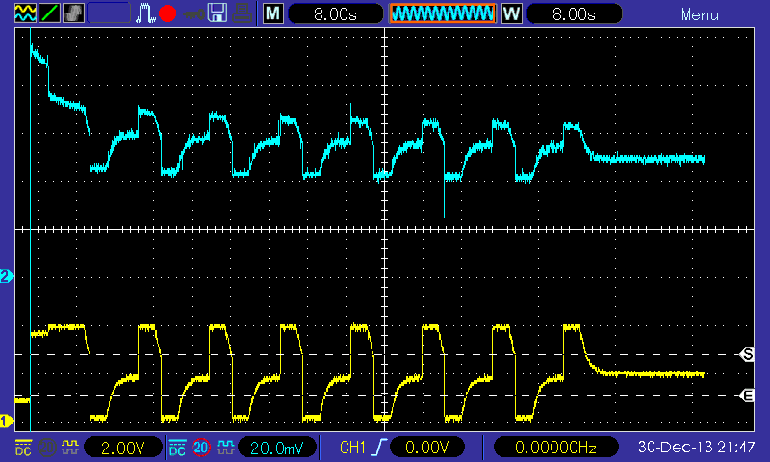Click the channel 1 ground level marker
Image resolution: width=770 pixels, height=462 pixels.
7,421
